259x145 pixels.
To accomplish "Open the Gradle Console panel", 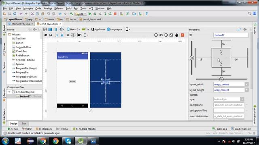I will tap(241, 129).
